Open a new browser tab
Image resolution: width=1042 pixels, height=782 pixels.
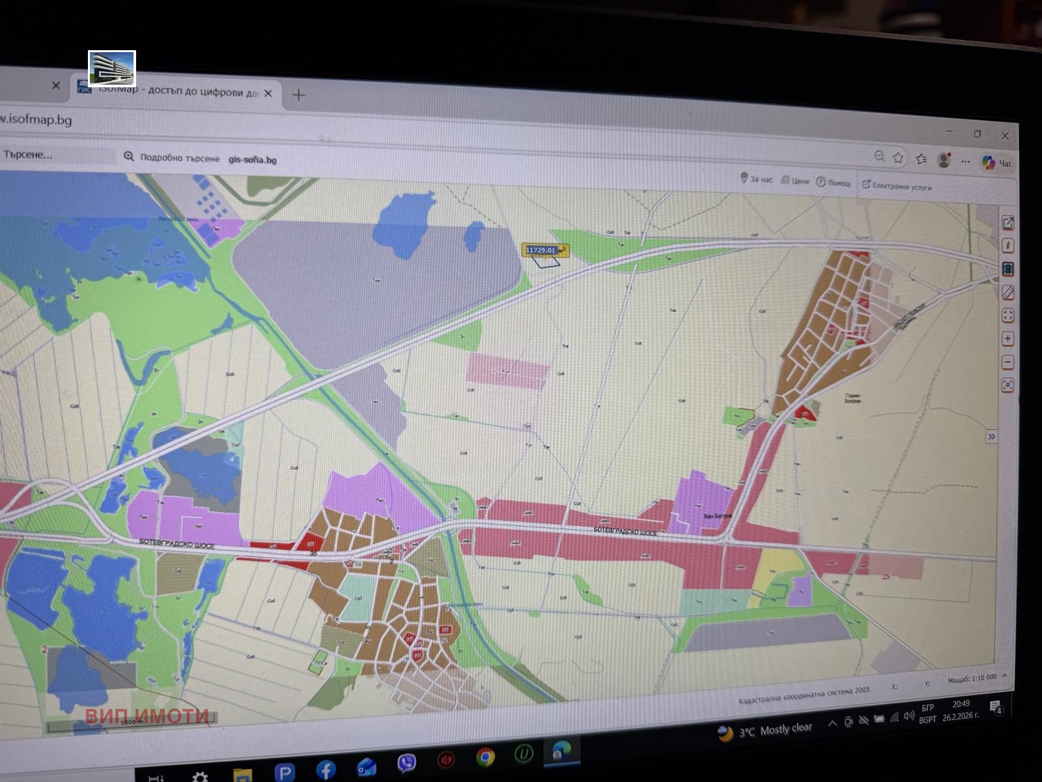point(298,95)
